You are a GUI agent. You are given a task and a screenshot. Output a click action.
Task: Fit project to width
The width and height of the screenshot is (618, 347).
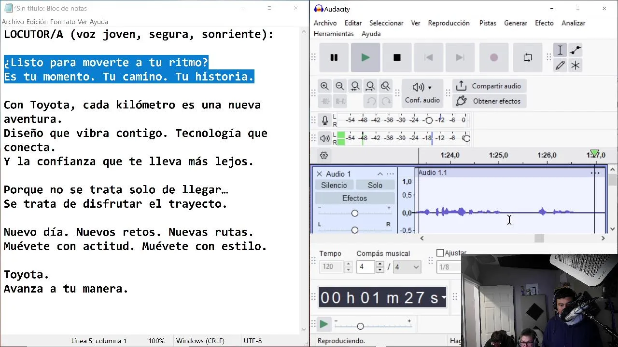click(x=370, y=86)
